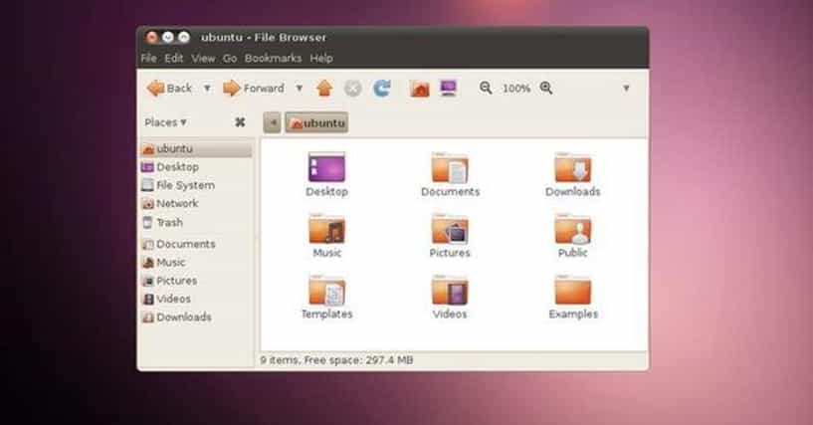Click the Reload refresh icon in toolbar
Image resolution: width=813 pixels, height=425 pixels.
click(x=381, y=89)
